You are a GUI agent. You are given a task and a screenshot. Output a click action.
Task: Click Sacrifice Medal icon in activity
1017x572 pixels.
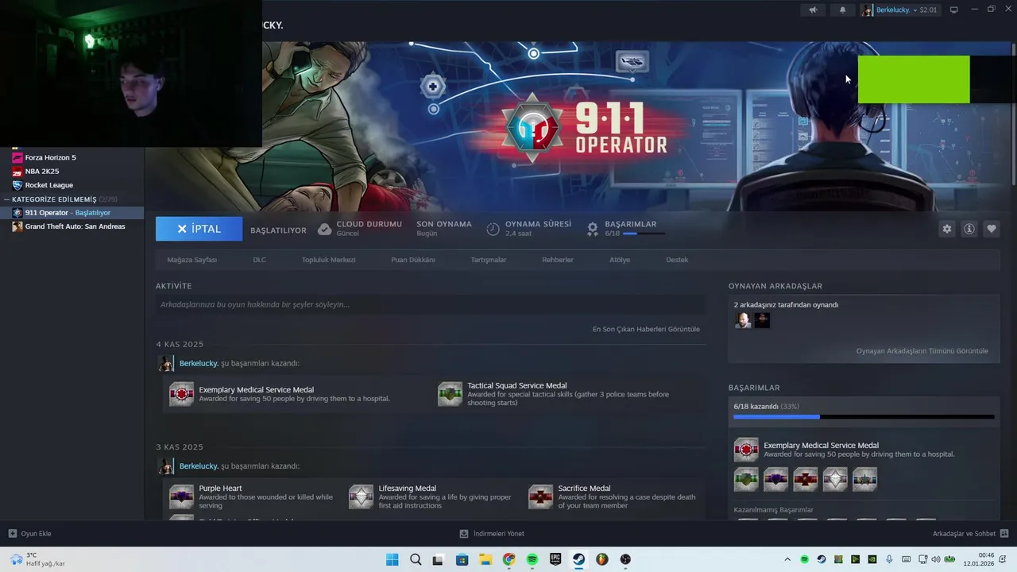[540, 497]
